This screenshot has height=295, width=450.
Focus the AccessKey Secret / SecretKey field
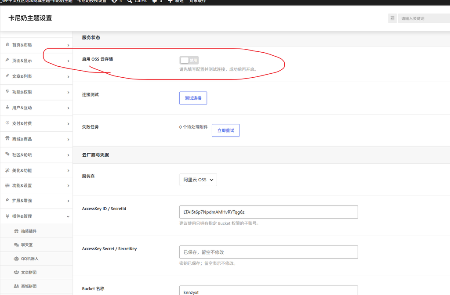269,252
